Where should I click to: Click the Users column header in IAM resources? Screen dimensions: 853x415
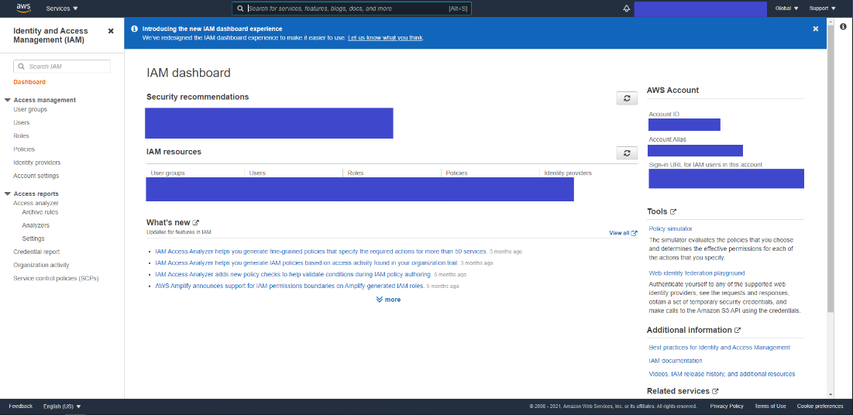(257, 173)
